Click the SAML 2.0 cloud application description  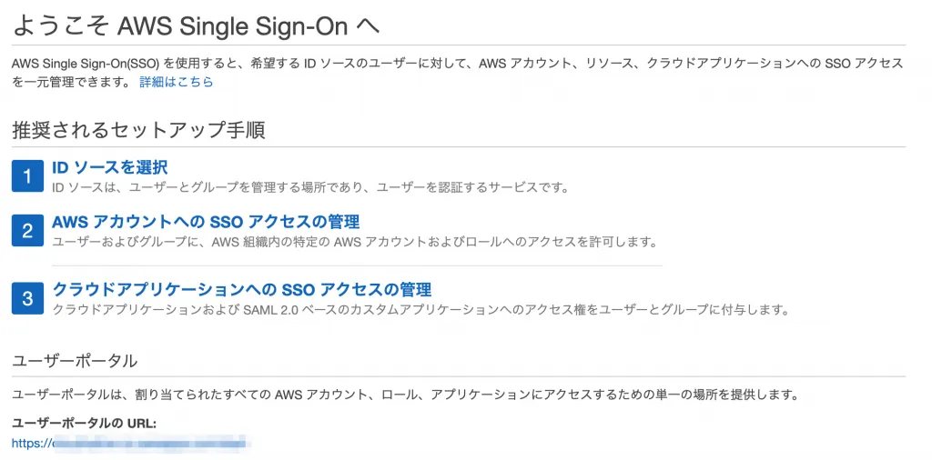click(419, 309)
